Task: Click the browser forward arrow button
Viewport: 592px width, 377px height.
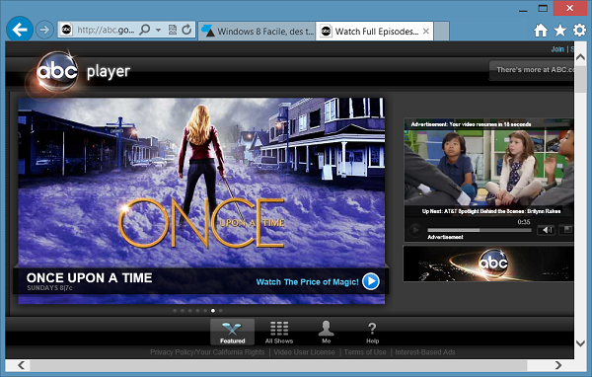Action: point(44,30)
